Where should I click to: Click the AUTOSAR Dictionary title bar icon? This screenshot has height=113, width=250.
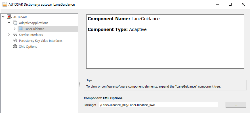(5, 4)
